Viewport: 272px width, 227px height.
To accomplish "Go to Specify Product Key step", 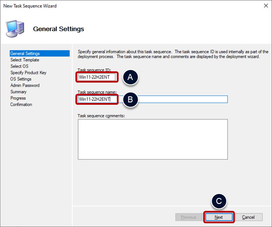I will coord(28,73).
